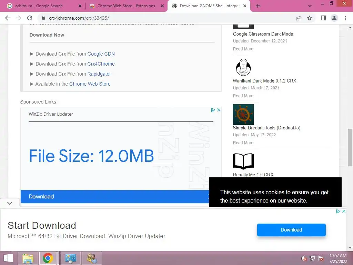Open a new browser tab
353x265 pixels.
[x=258, y=6]
